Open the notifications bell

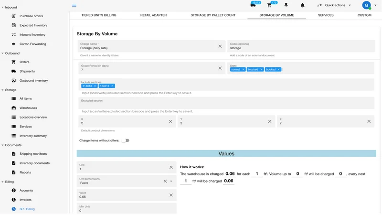click(302, 5)
